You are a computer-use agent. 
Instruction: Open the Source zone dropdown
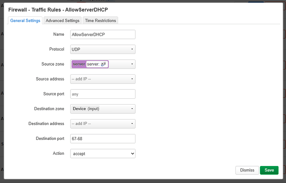click(103, 64)
